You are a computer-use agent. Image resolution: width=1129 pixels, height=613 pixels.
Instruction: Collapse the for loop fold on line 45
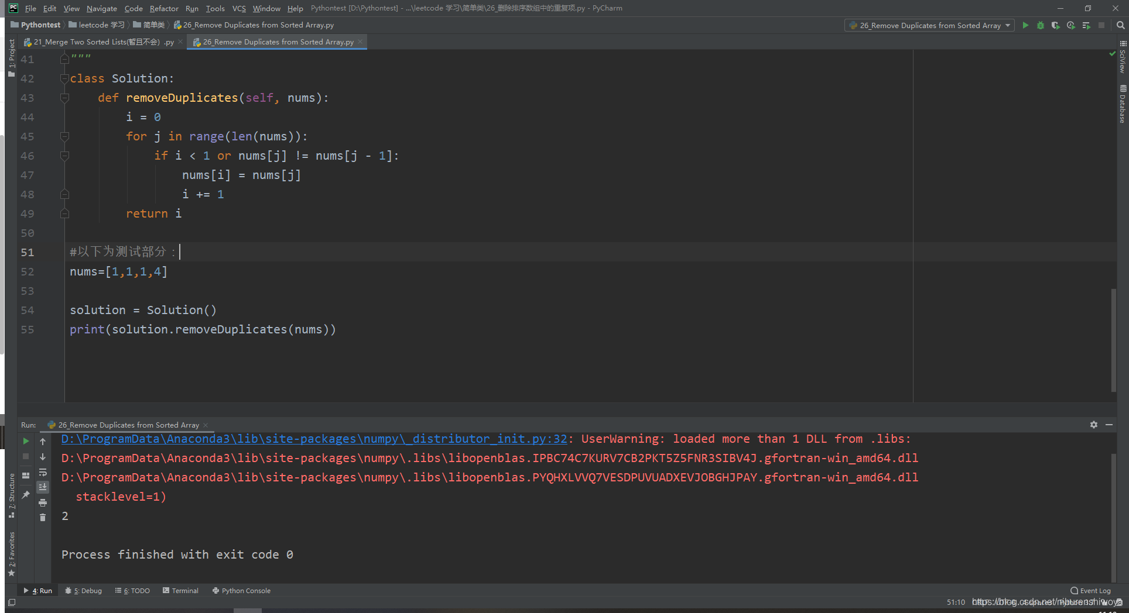[x=64, y=136]
